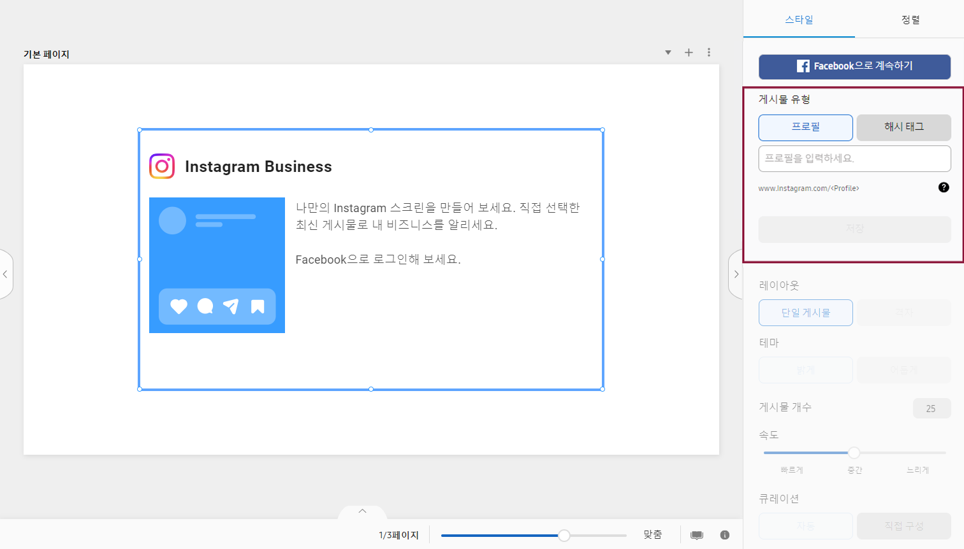Click the info icon in the bottom bar
Image resolution: width=964 pixels, height=549 pixels.
coord(725,535)
